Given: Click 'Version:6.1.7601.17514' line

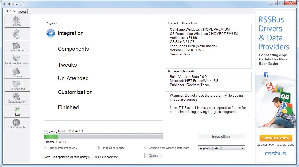Looking at the screenshot, I should point(187,50).
